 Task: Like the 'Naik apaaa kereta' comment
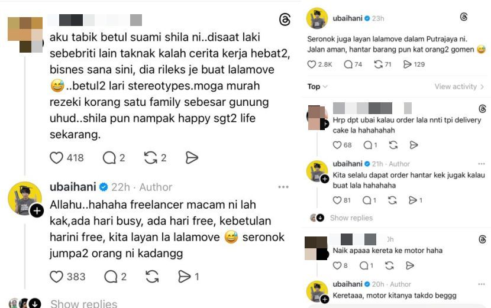[x=337, y=266]
